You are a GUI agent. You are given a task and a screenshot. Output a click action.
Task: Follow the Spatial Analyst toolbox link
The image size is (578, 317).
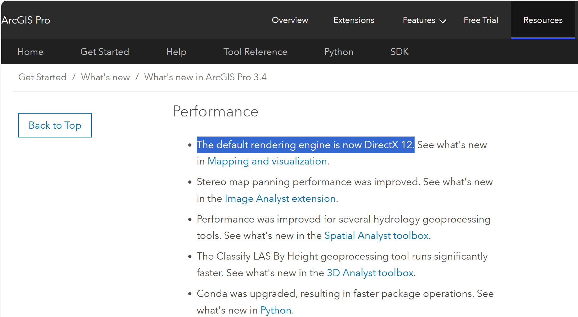click(x=376, y=236)
